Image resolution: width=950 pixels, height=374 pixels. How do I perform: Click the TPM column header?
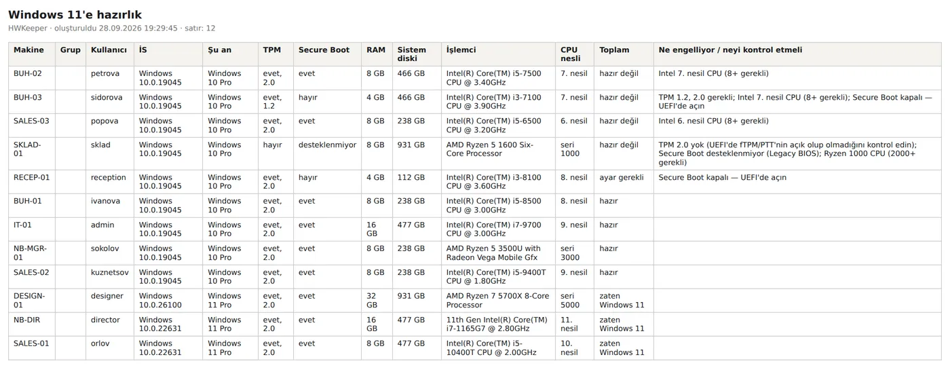(276, 54)
